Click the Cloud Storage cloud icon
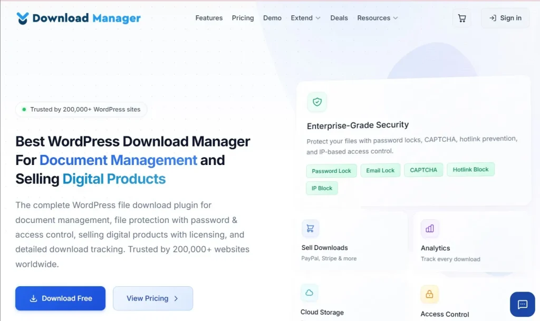 [309, 293]
